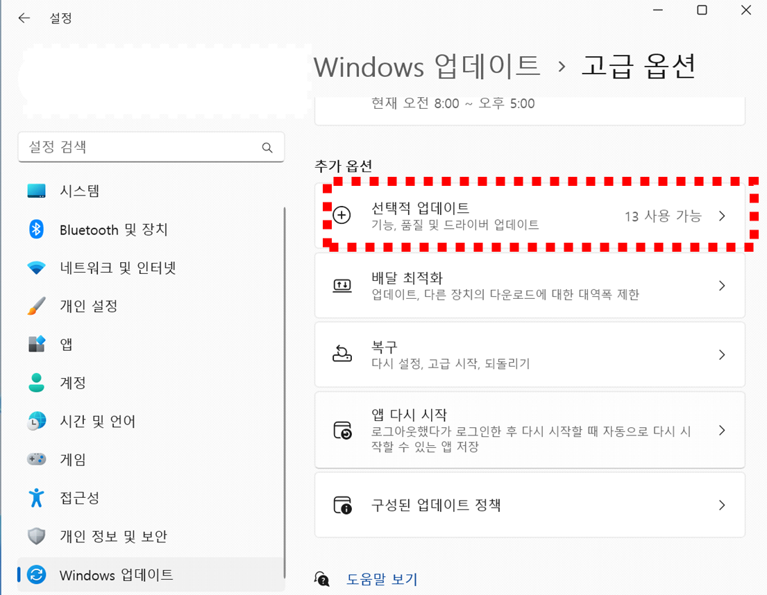The image size is (767, 595).
Task: Click the Windows 업데이트 sync icon in the sidebar
Action: tap(37, 574)
